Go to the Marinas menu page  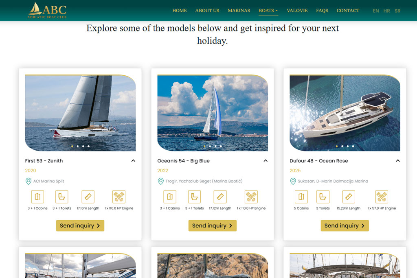pyautogui.click(x=239, y=11)
